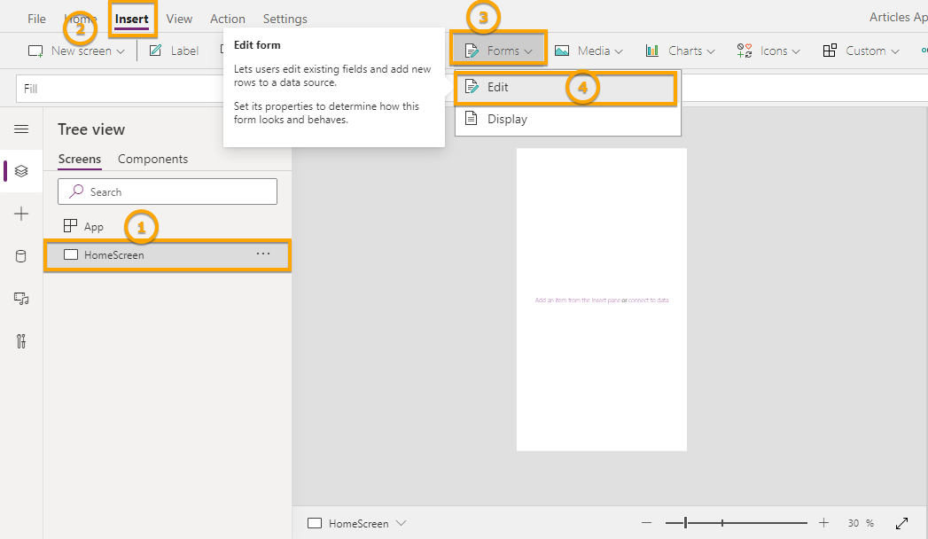Switch to the Components tab
This screenshot has width=928, height=539.
pos(152,159)
